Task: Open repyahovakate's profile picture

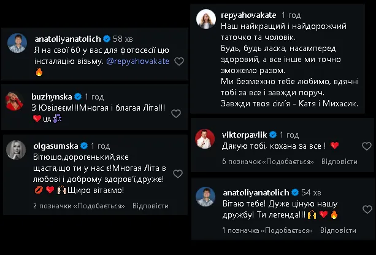Action: click(x=204, y=20)
